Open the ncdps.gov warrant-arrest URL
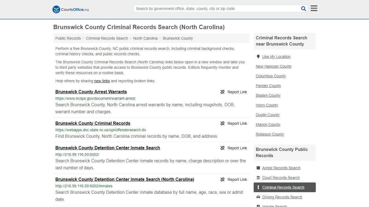The image size is (369, 207). tap(95, 98)
